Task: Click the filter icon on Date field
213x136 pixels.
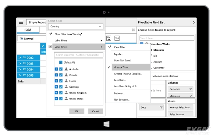Action: [161, 107]
